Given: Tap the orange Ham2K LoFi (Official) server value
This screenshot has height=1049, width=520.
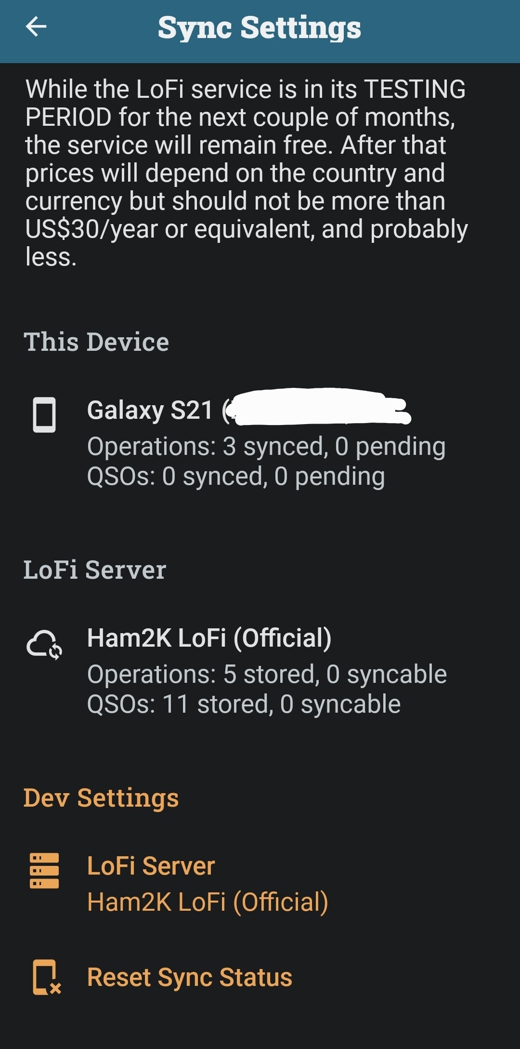Looking at the screenshot, I should click(x=208, y=902).
